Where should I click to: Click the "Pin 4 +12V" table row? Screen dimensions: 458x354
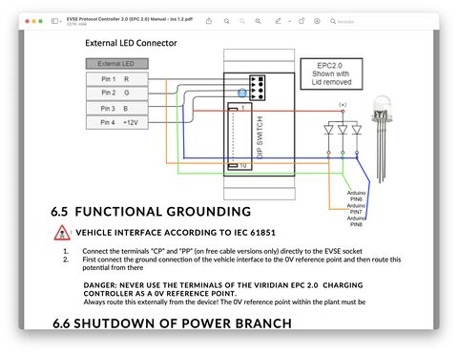pos(117,122)
